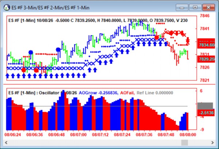Viewport: 219px width, 149px height.
Task: Click the 7829.25 current price label
Action: click(x=206, y=59)
